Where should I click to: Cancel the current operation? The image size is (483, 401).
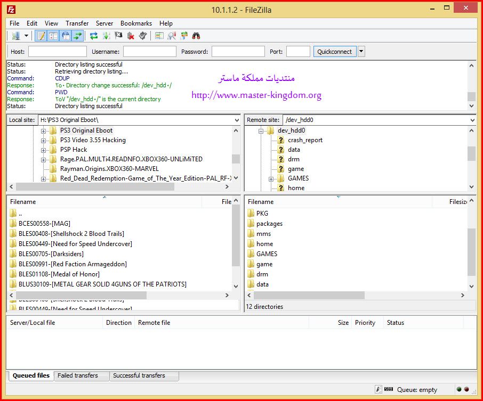[118, 36]
